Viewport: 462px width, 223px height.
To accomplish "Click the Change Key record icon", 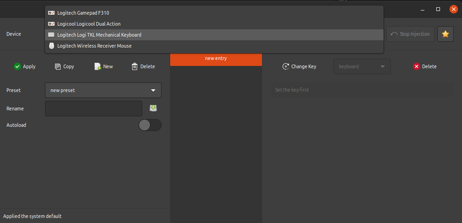I will click(285, 66).
